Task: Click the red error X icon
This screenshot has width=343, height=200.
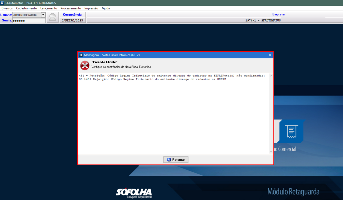Action: click(x=85, y=65)
